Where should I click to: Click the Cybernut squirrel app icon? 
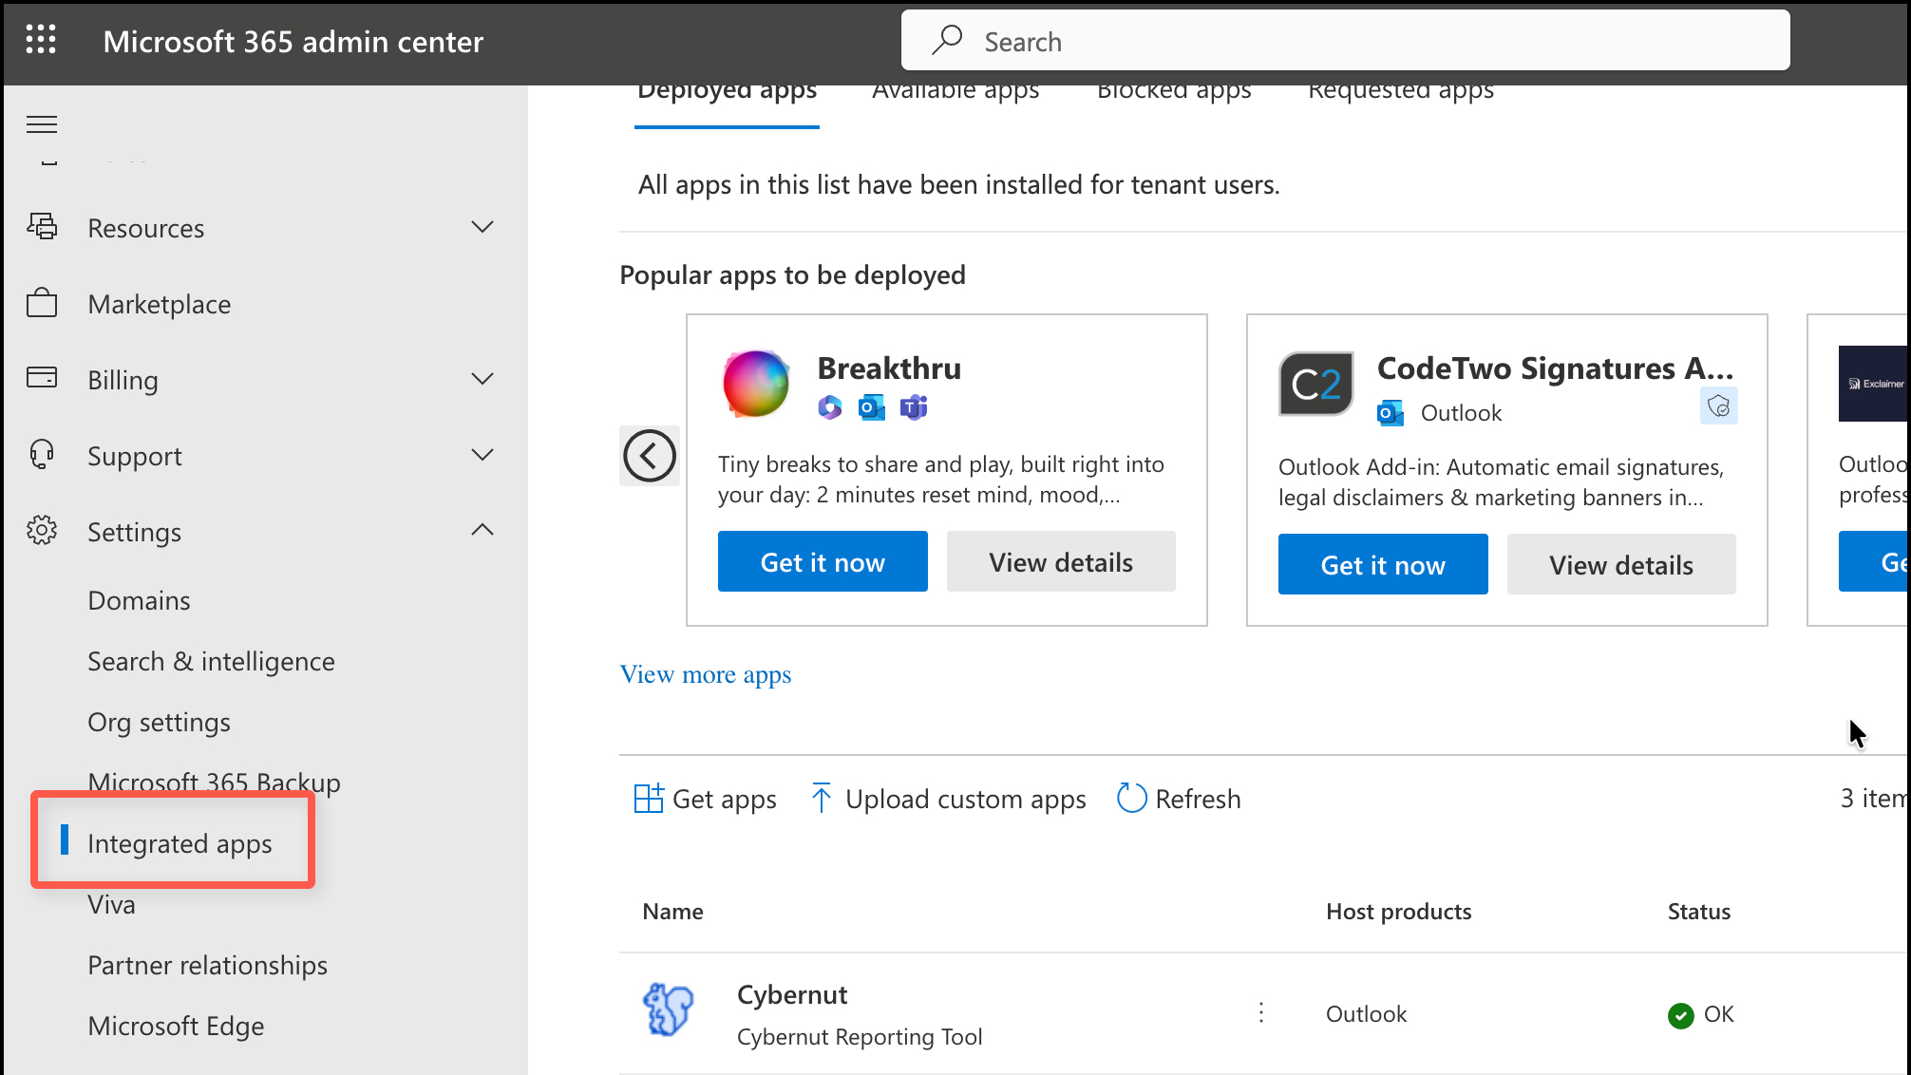click(x=669, y=1009)
